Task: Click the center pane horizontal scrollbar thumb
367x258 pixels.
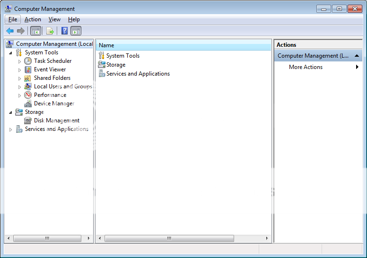Action: tap(169, 238)
